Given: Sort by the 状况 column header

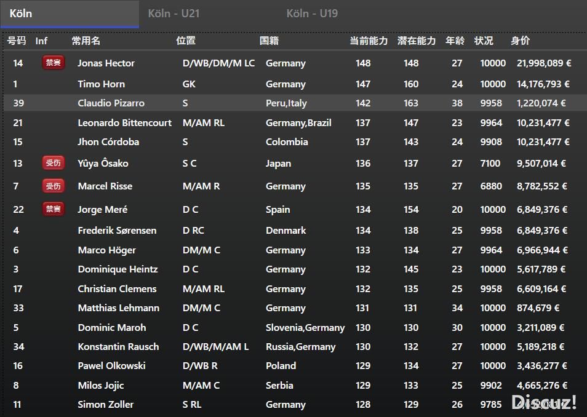Looking at the screenshot, I should (x=484, y=41).
